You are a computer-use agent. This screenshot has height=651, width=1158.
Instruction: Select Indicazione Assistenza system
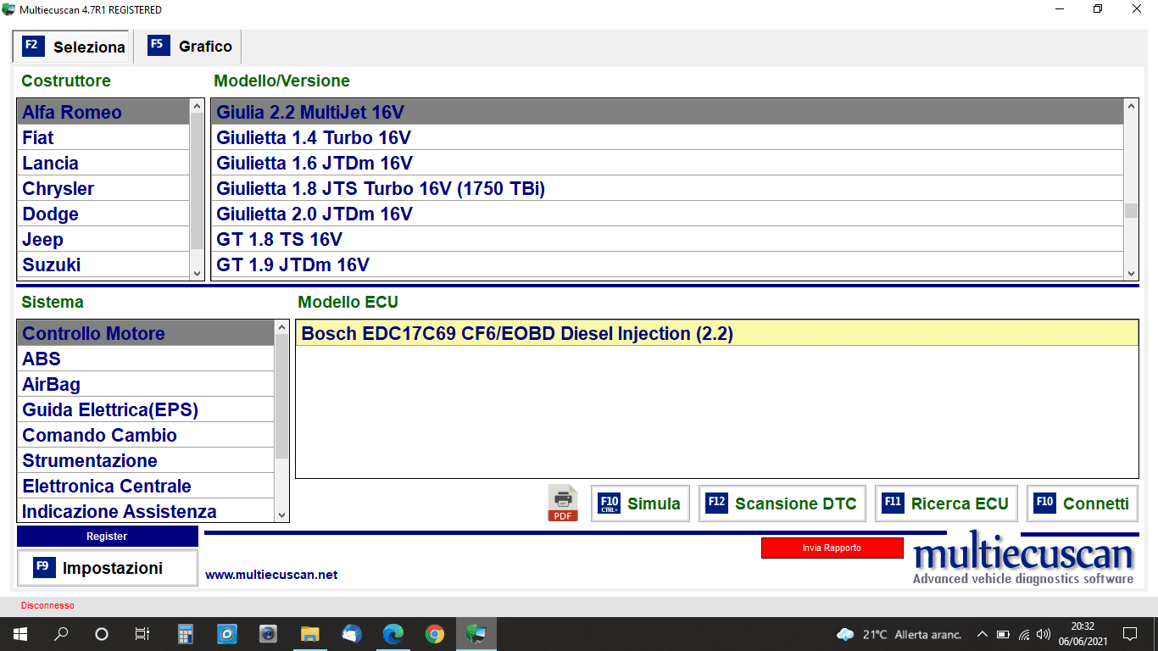coord(146,511)
